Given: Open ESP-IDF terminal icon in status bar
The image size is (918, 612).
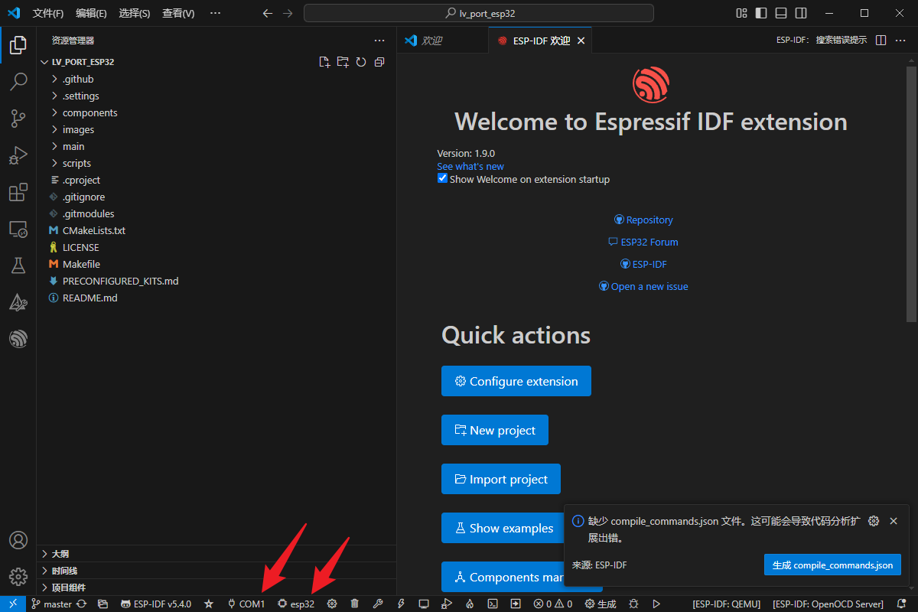Looking at the screenshot, I should tap(494, 604).
